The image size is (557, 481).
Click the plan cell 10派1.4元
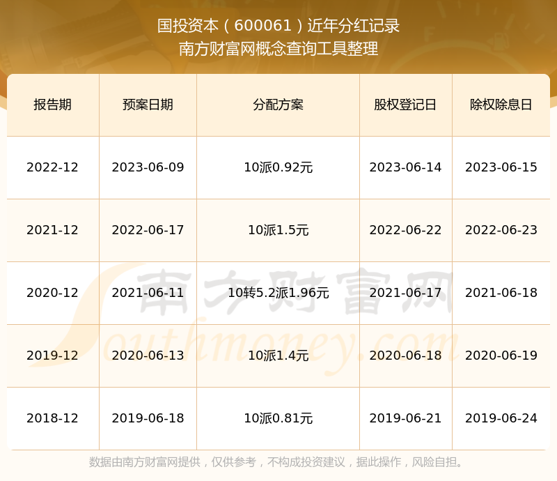coord(278,355)
